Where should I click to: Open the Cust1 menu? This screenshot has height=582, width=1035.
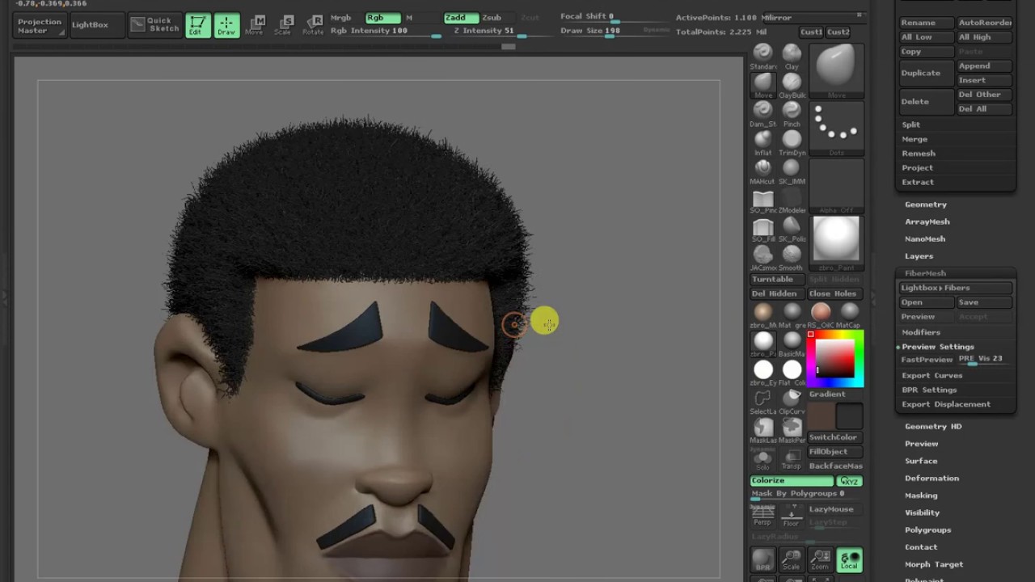click(811, 32)
